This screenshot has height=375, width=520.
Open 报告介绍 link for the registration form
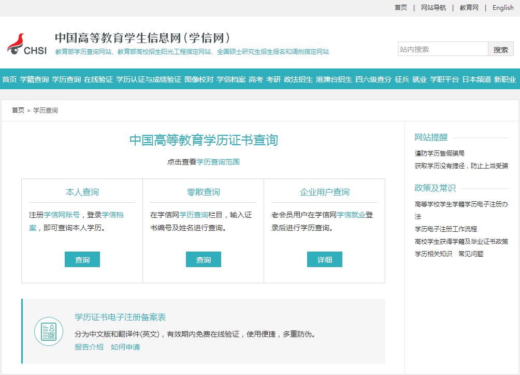pos(89,347)
